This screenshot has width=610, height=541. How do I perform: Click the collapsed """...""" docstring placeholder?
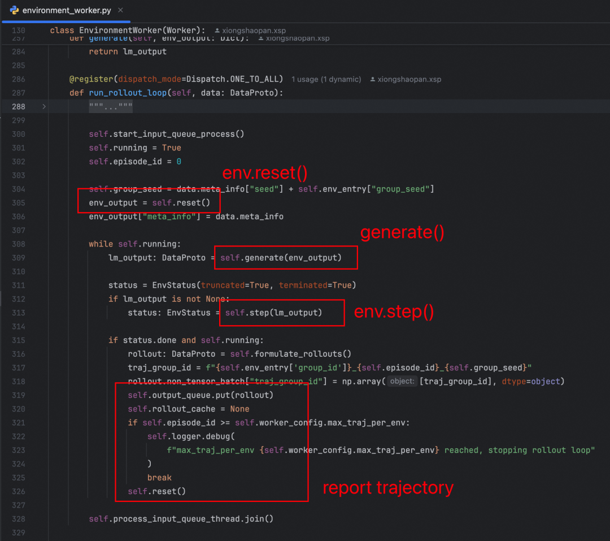[110, 107]
